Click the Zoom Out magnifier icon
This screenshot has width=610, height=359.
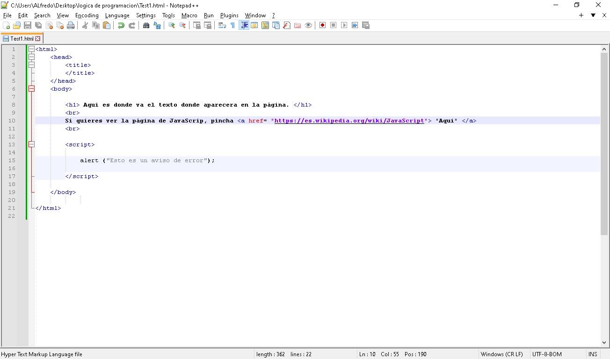pyautogui.click(x=182, y=25)
